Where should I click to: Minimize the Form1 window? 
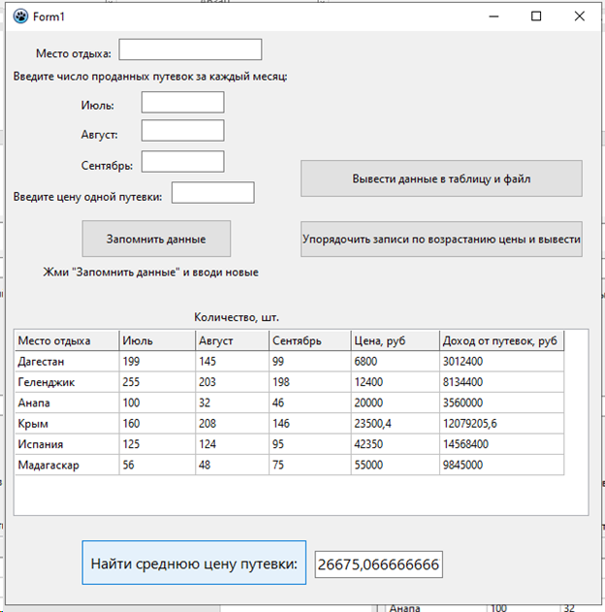point(494,16)
